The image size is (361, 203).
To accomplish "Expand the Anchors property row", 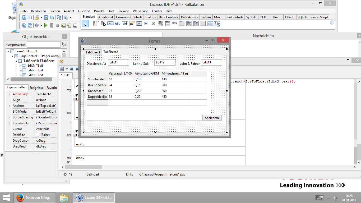I will point(10,106).
